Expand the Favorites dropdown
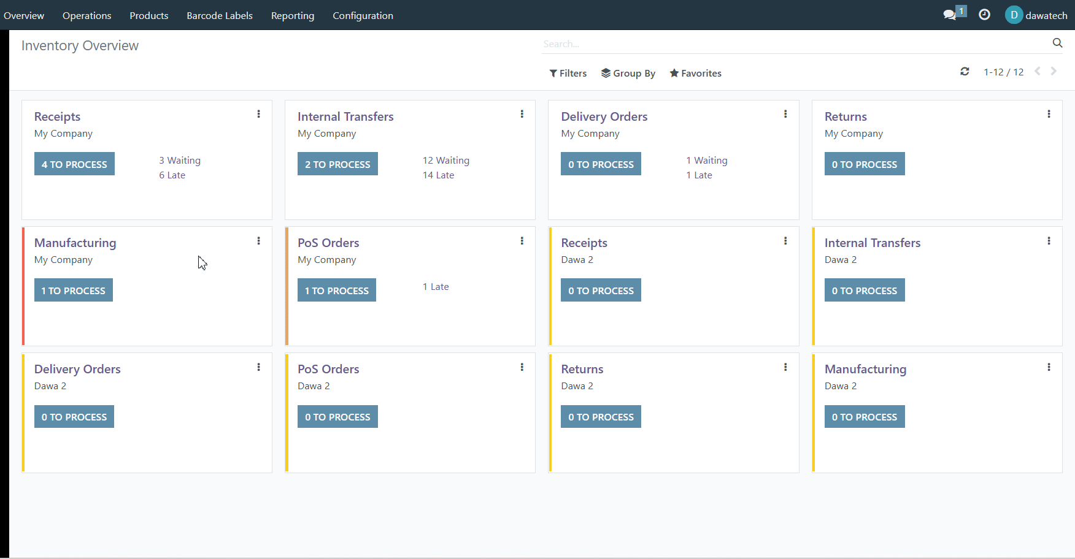Image resolution: width=1075 pixels, height=559 pixels. (695, 73)
